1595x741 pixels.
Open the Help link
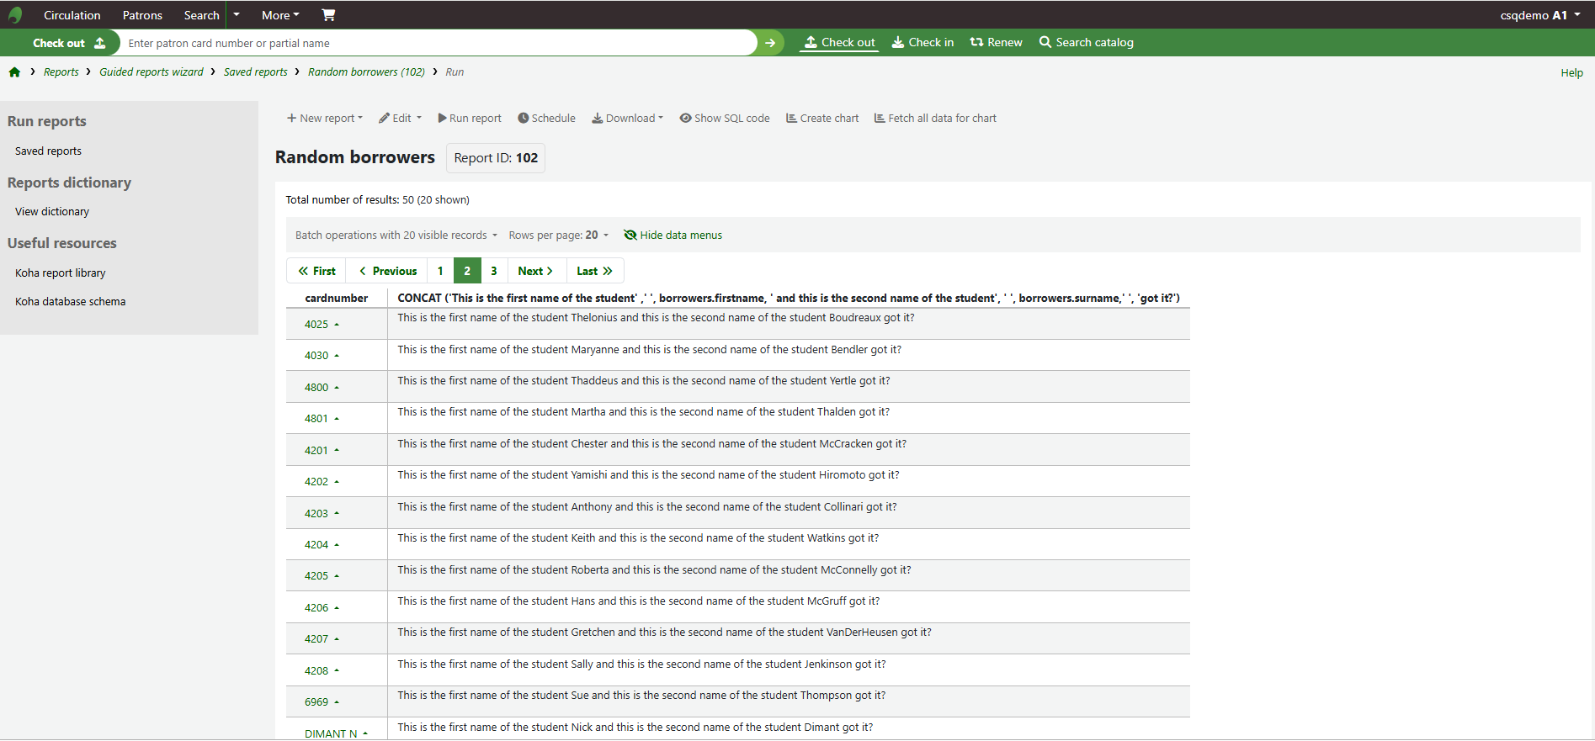pyautogui.click(x=1571, y=73)
